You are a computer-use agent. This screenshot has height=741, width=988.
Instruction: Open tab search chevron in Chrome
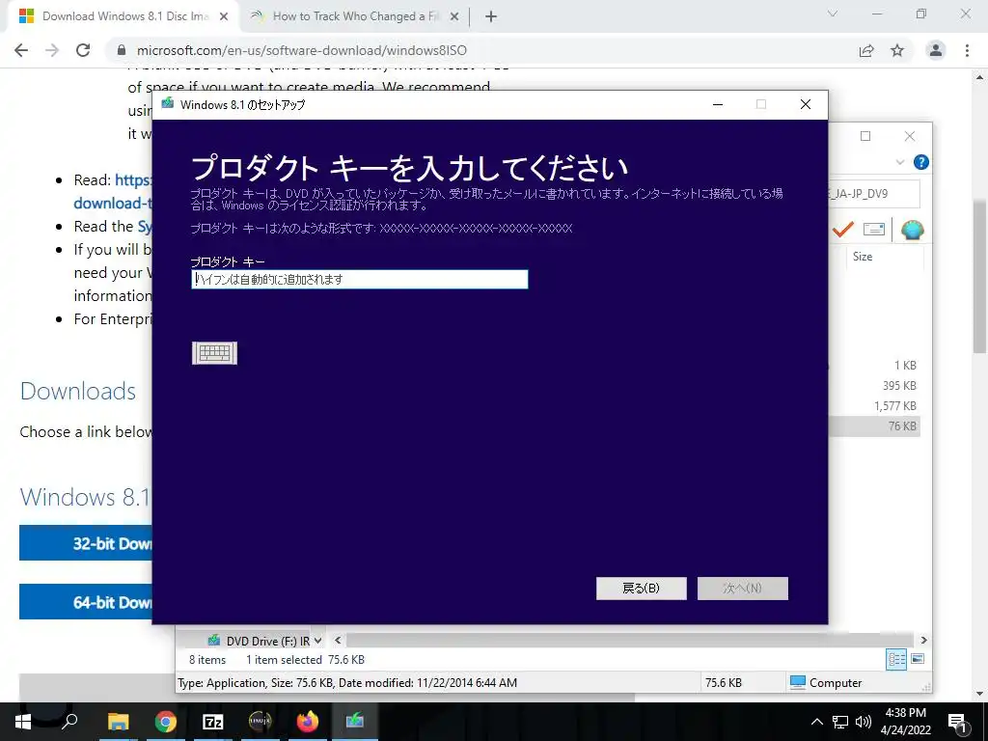[832, 14]
